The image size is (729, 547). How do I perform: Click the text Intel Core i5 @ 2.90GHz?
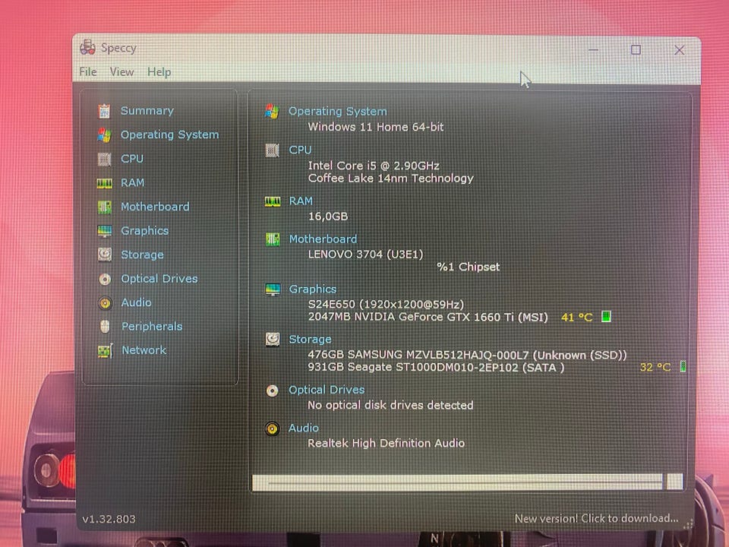click(x=374, y=166)
